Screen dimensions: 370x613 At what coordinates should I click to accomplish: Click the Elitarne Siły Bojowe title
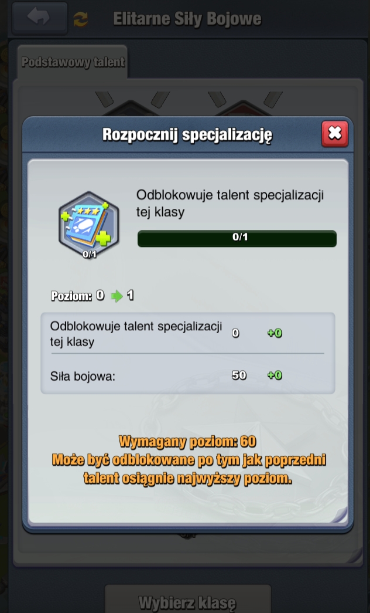pyautogui.click(x=187, y=19)
